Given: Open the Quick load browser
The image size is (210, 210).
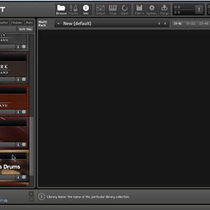Looking at the screenshot, I should [125, 10].
